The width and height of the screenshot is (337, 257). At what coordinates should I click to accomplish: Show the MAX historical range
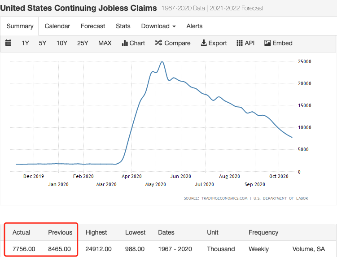(x=105, y=43)
